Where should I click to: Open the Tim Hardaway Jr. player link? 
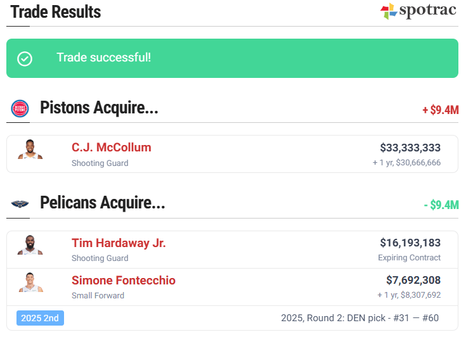pos(119,243)
